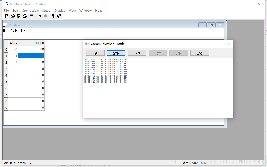Click alias cell for row 2
Viewport: 267px width, 167px height.
click(x=13, y=62)
